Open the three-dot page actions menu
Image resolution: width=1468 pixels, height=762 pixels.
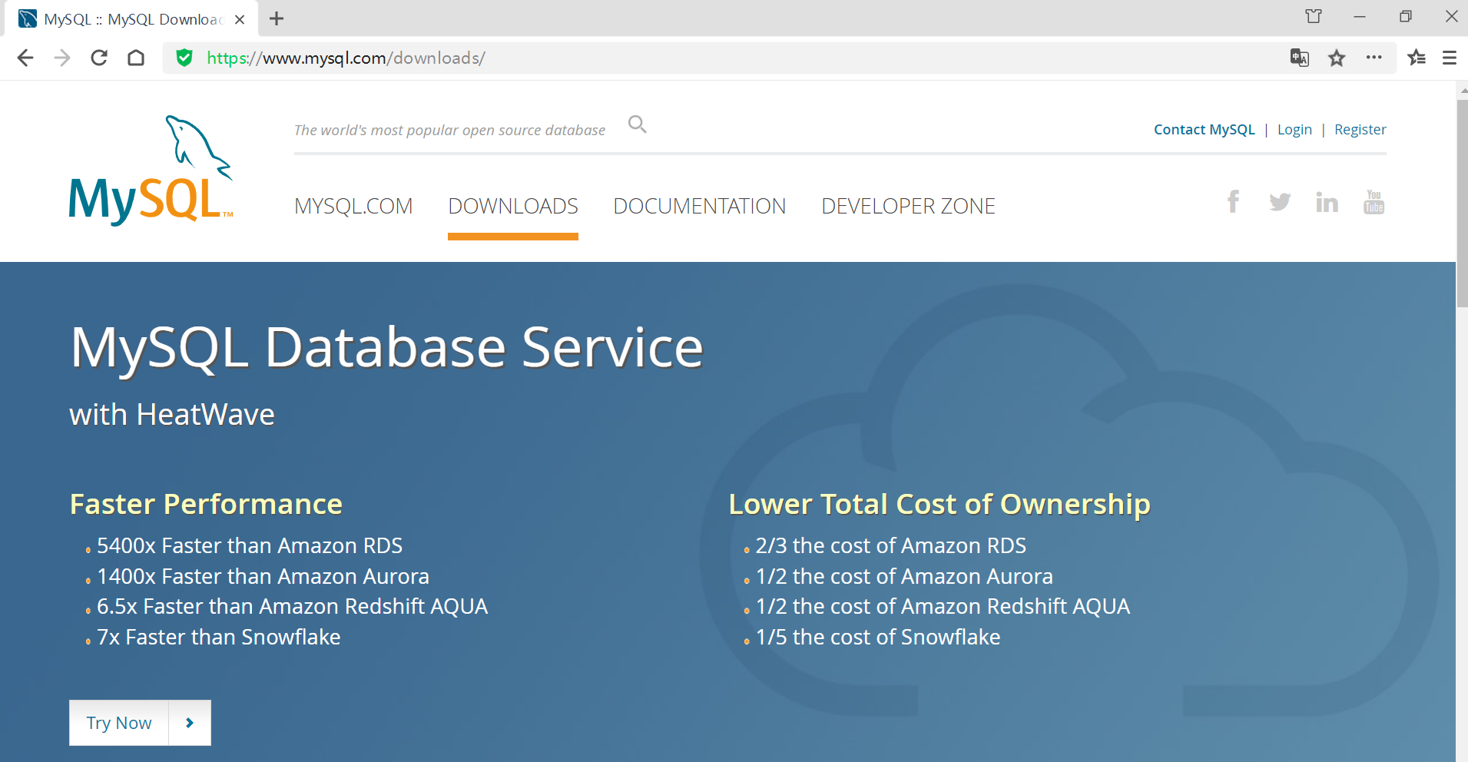1374,58
